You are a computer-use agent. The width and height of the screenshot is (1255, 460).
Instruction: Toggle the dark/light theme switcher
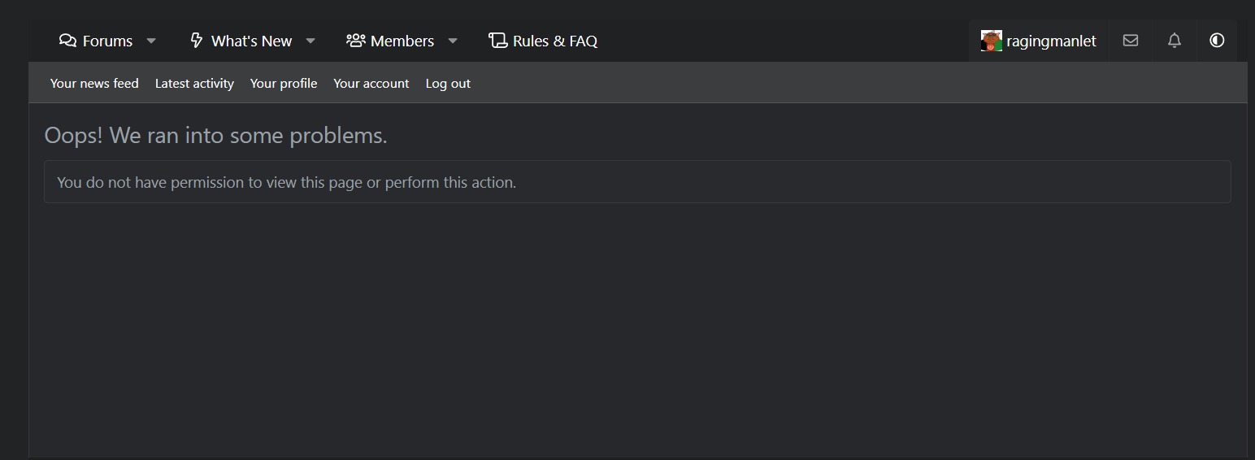1217,41
